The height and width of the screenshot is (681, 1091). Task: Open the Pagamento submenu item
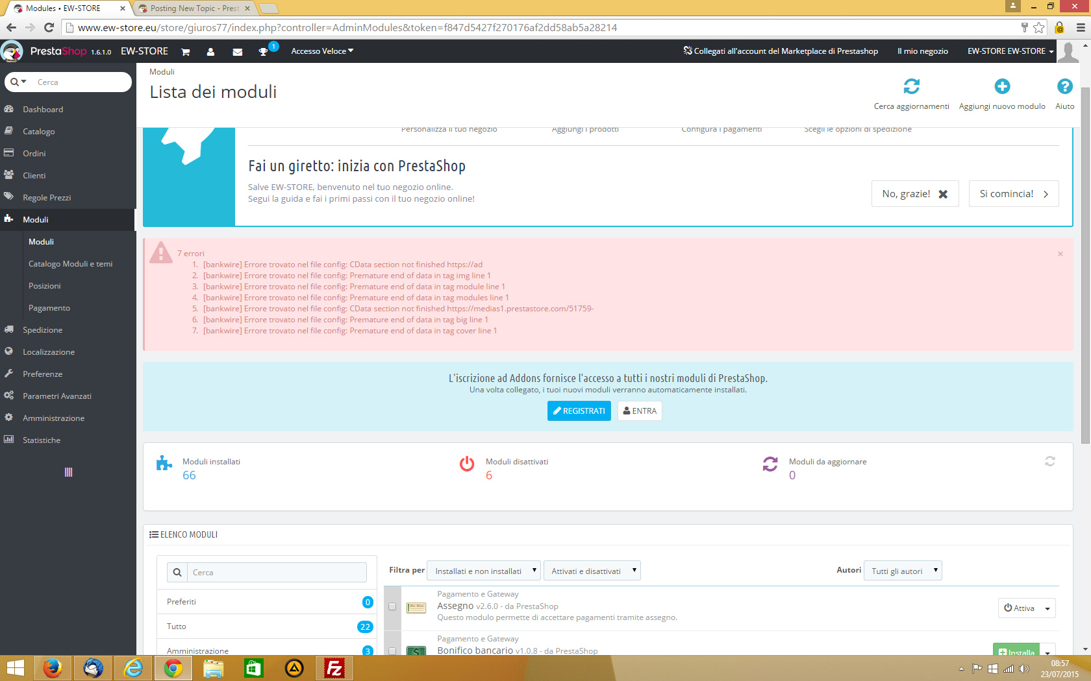coord(49,308)
